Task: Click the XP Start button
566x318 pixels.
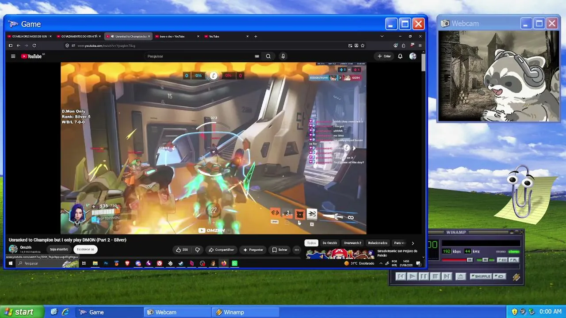Action: pyautogui.click(x=23, y=312)
